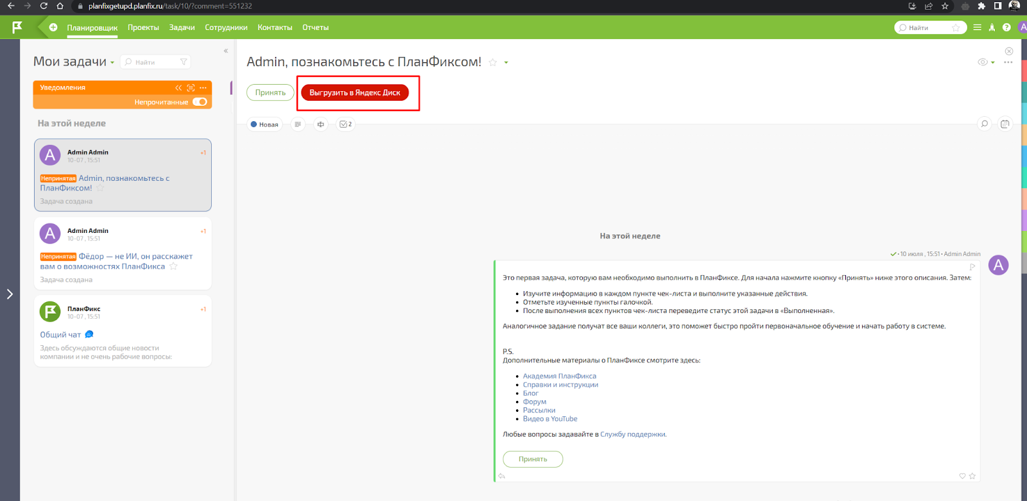Open the Общий чат card
This screenshot has width=1027, height=501.
123,331
